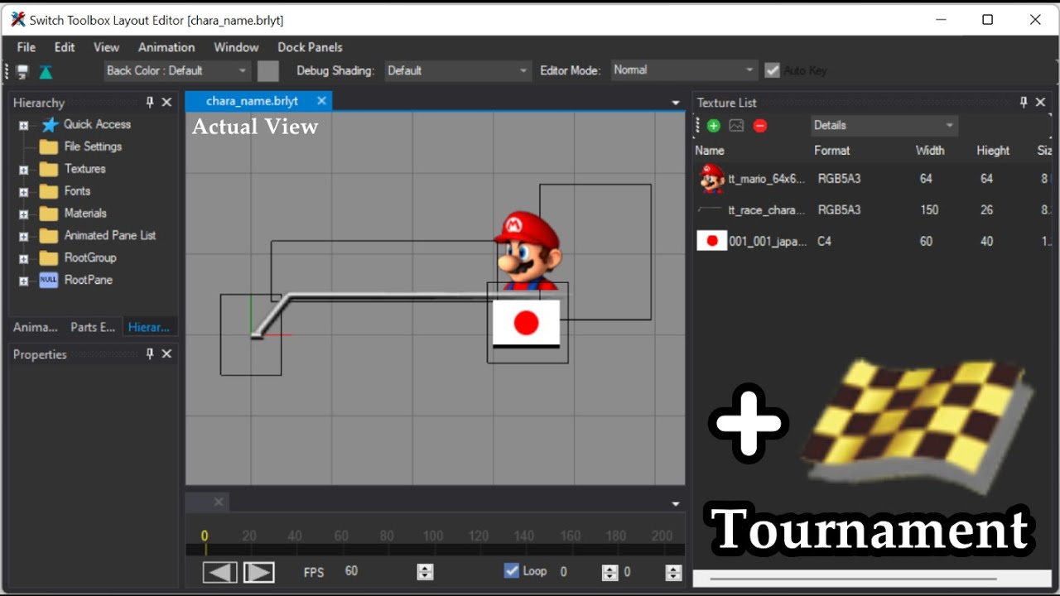Select RootGroup folder in Hierarchy

point(78,258)
